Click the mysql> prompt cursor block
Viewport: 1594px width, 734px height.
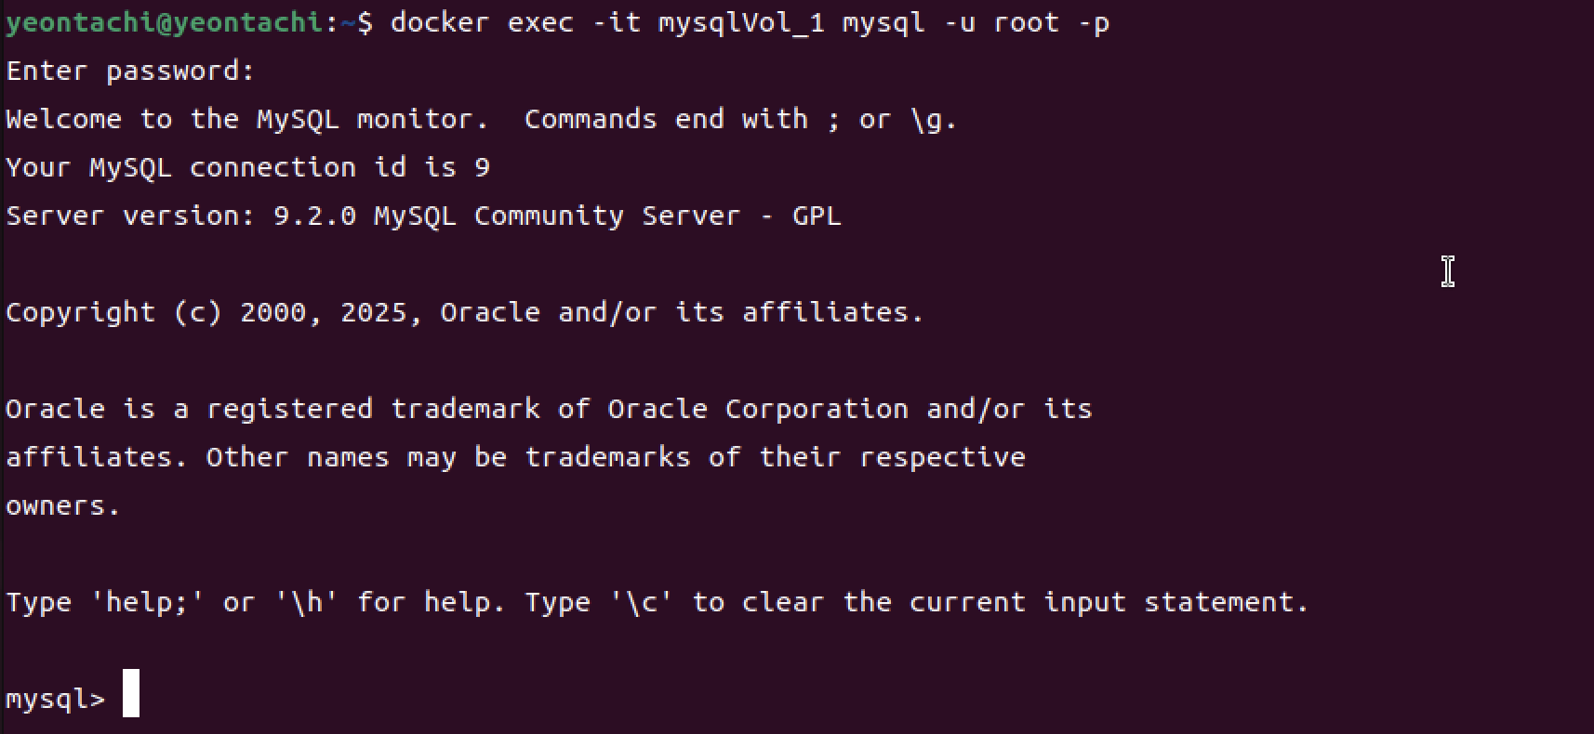131,693
